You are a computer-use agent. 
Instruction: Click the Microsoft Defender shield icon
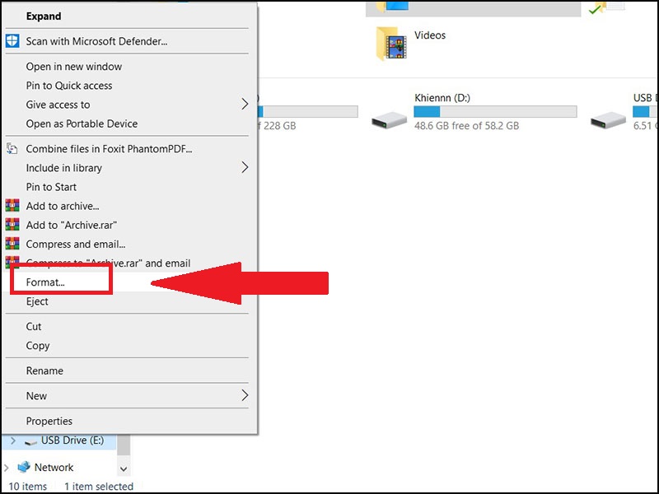pyautogui.click(x=12, y=41)
